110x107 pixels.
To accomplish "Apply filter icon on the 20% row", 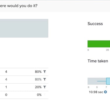I will [x=45, y=87].
